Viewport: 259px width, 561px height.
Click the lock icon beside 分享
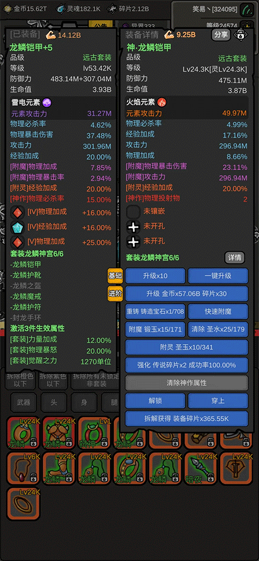[240, 35]
